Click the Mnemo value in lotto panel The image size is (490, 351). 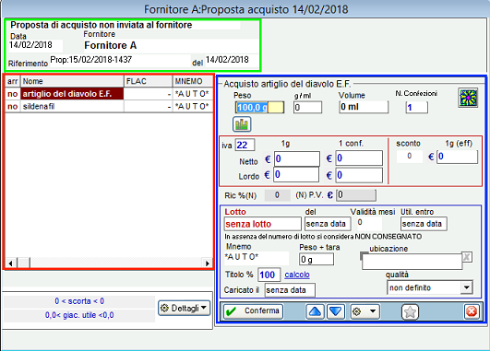[x=257, y=257]
